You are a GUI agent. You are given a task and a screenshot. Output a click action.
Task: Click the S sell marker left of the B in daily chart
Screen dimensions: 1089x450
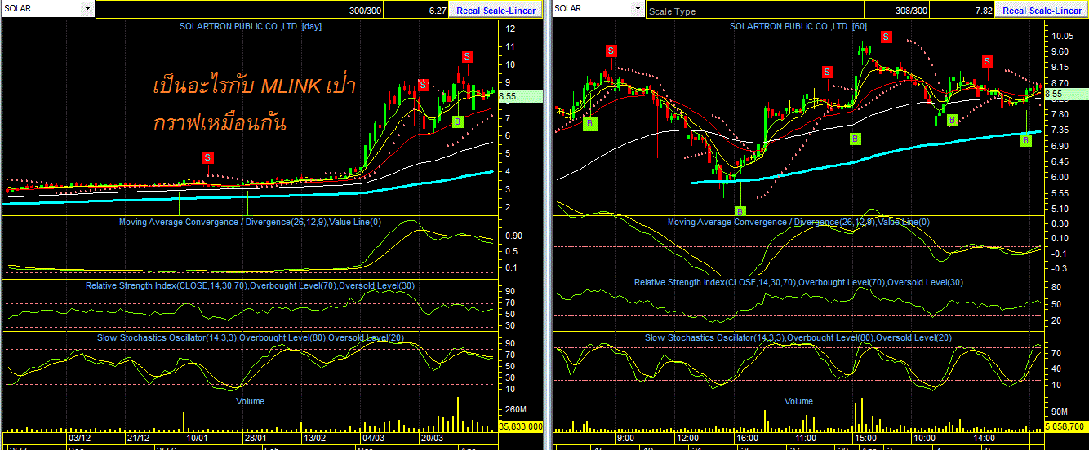click(x=423, y=85)
